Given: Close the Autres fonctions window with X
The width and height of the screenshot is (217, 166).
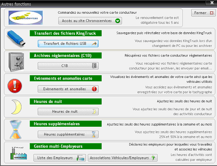Looking at the screenshot, I should [x=212, y=2].
